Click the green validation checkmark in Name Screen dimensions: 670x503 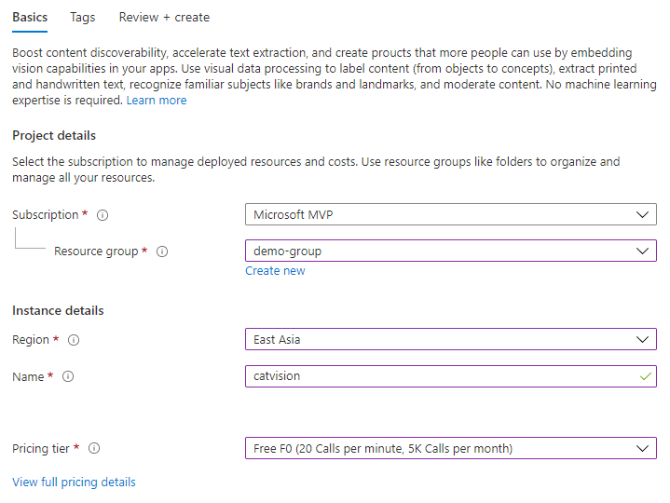pyautogui.click(x=645, y=376)
